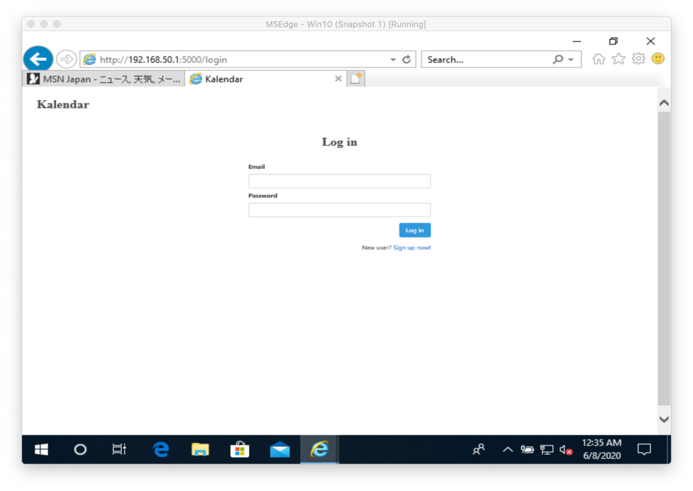Click the battery power tray icon
The height and width of the screenshot is (491, 693).
click(x=527, y=449)
